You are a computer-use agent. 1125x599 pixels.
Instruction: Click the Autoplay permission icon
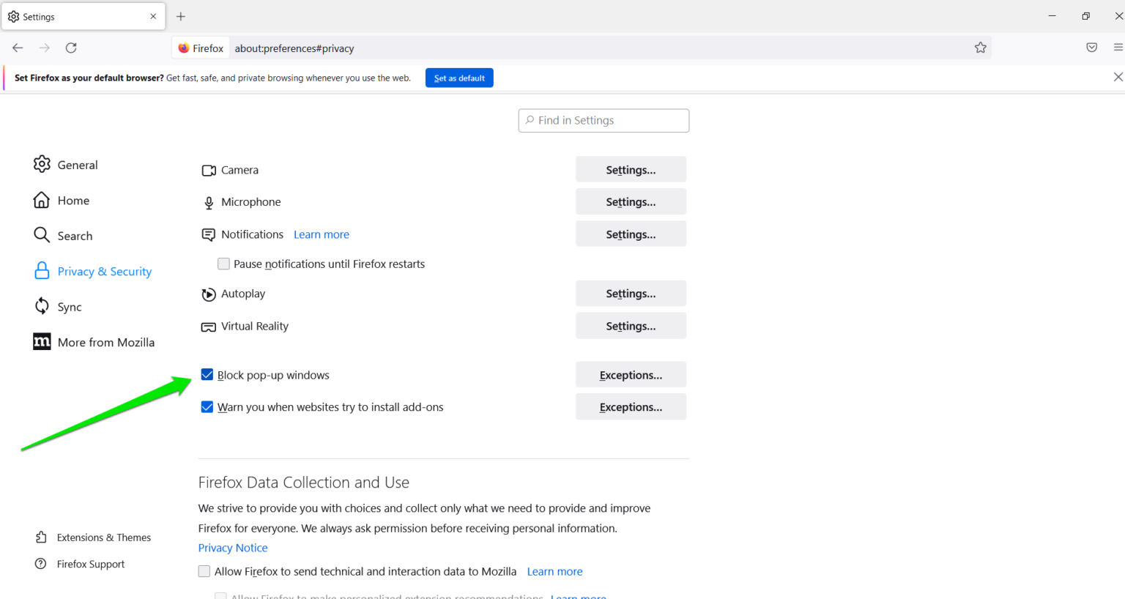point(209,294)
